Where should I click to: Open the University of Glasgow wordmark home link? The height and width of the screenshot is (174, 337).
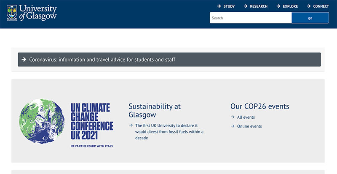[x=38, y=13]
